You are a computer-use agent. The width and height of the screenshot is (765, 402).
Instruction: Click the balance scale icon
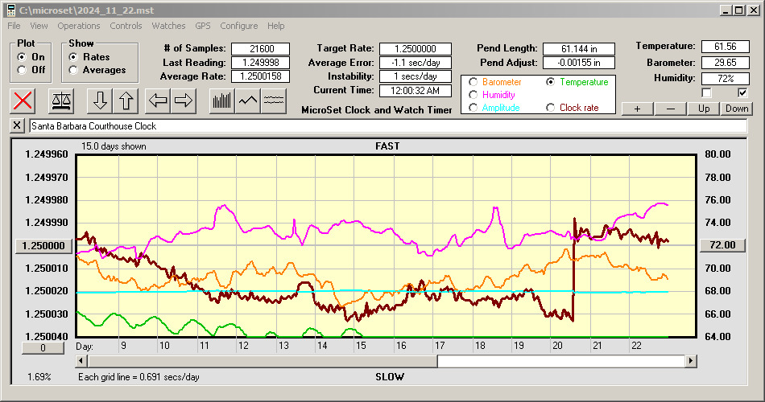(x=60, y=100)
